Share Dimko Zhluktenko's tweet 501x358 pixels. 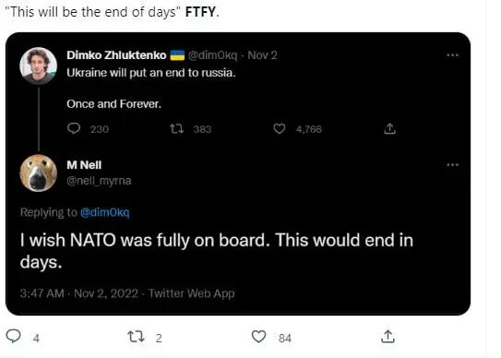coord(389,129)
